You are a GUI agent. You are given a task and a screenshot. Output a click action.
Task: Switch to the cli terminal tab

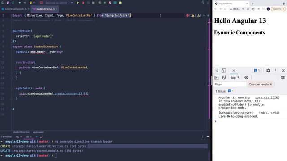27,136
